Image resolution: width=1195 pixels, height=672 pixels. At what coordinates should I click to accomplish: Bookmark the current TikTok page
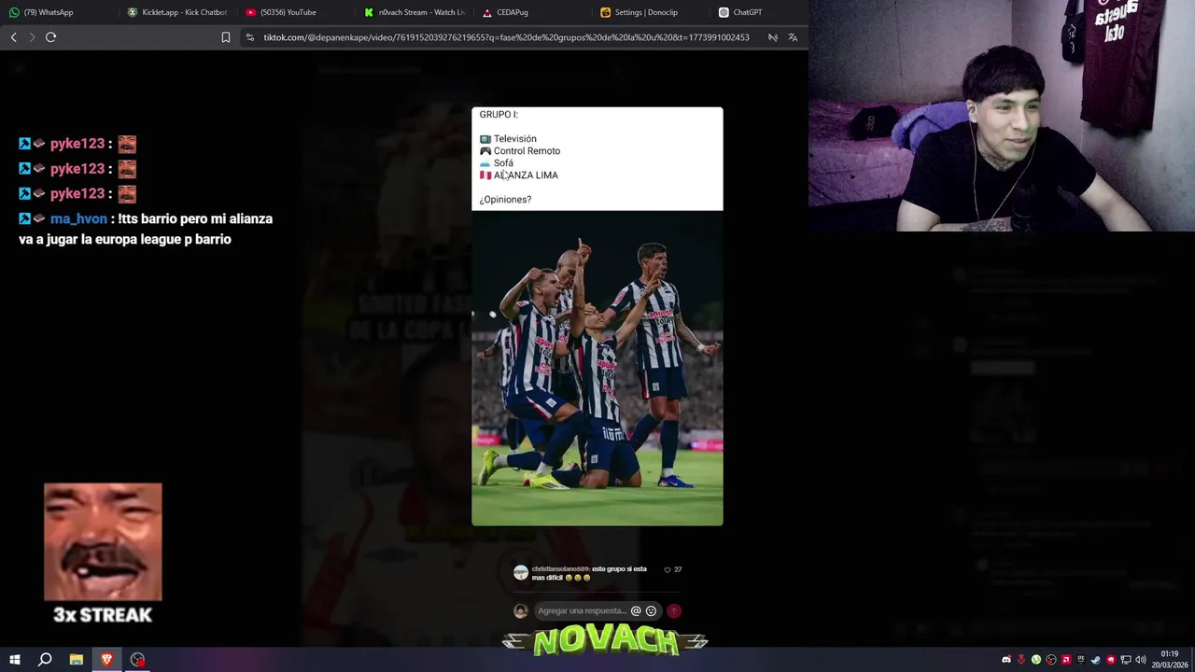pyautogui.click(x=226, y=37)
